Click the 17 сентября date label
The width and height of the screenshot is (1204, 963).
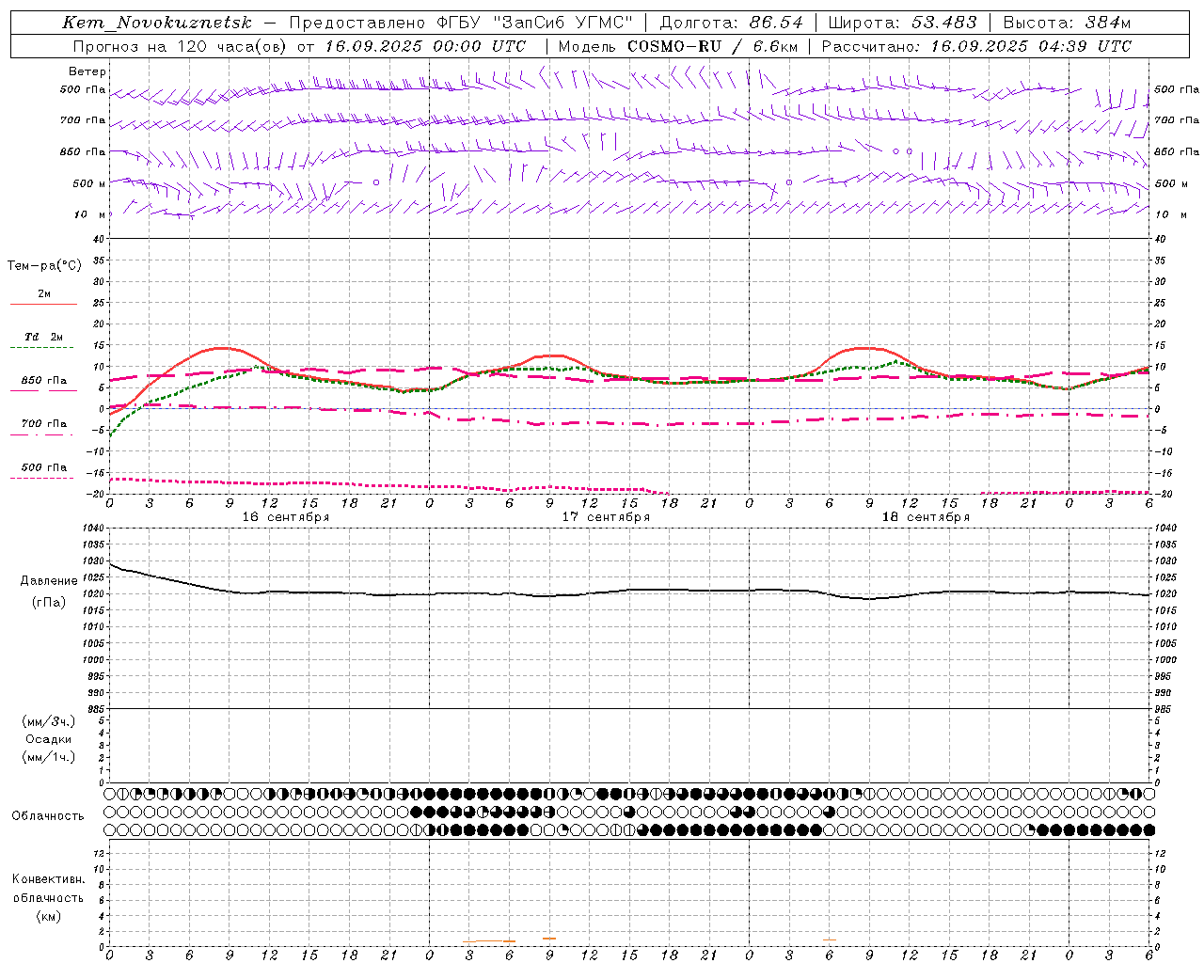coord(606,517)
